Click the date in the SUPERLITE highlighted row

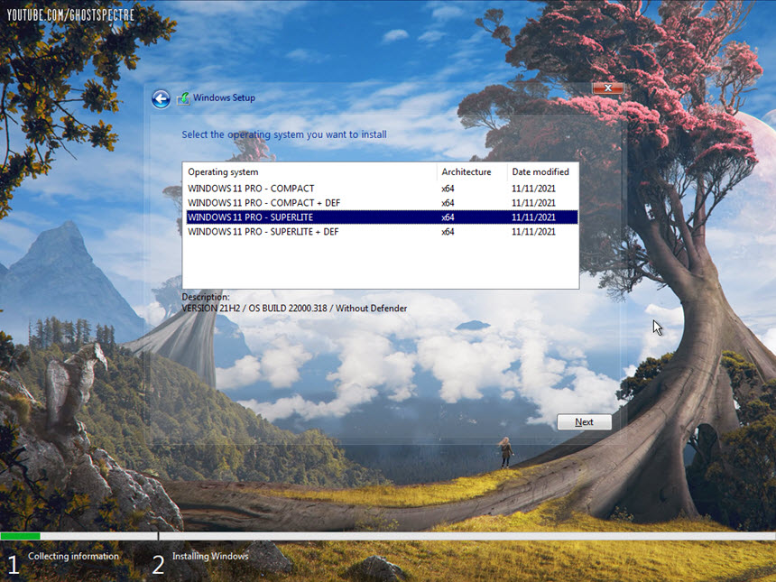click(533, 217)
